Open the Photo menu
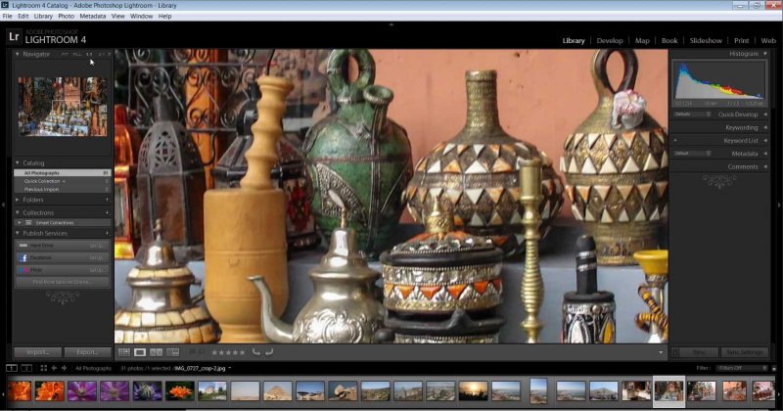 tap(66, 16)
